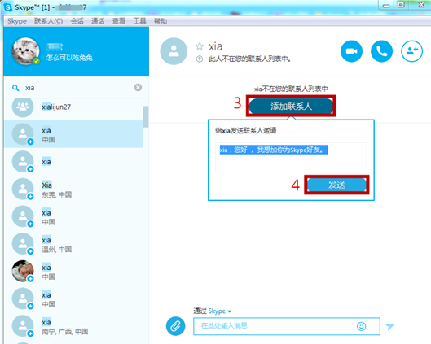Start a video call with xia

coord(351,51)
